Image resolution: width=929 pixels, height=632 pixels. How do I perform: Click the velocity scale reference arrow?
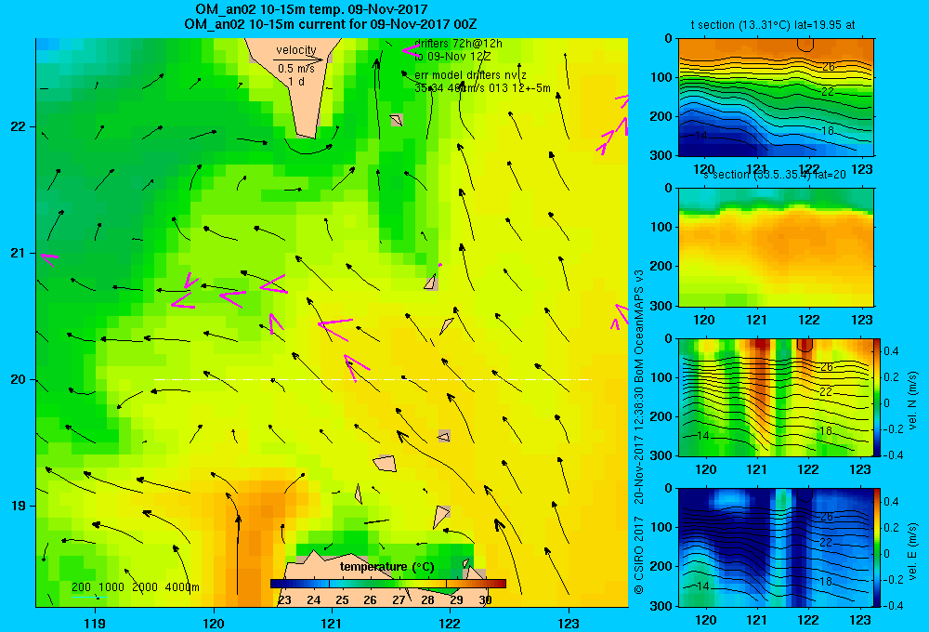[298, 59]
